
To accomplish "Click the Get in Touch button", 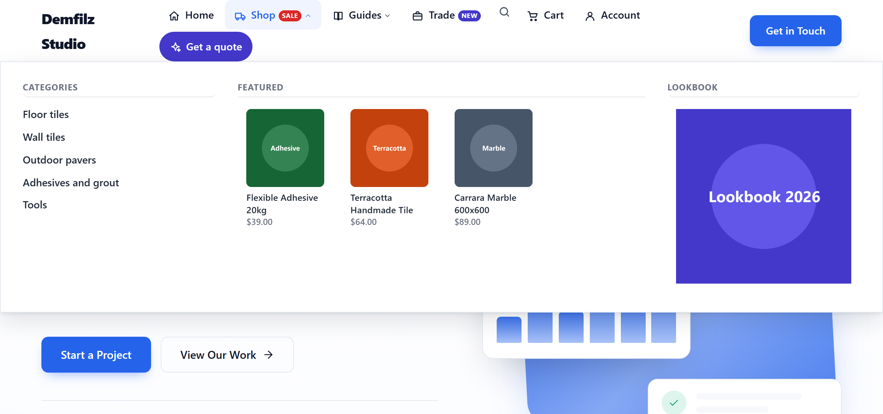I will point(795,31).
